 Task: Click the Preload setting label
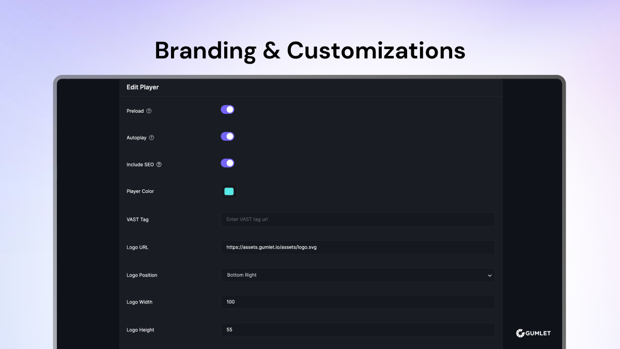coord(135,111)
